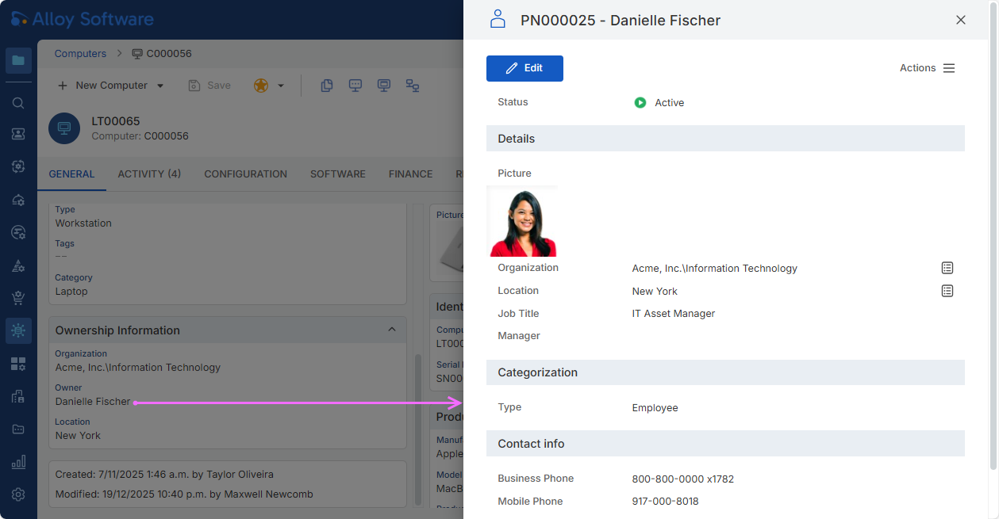Open the bar chart reports sidebar icon

tap(18, 461)
